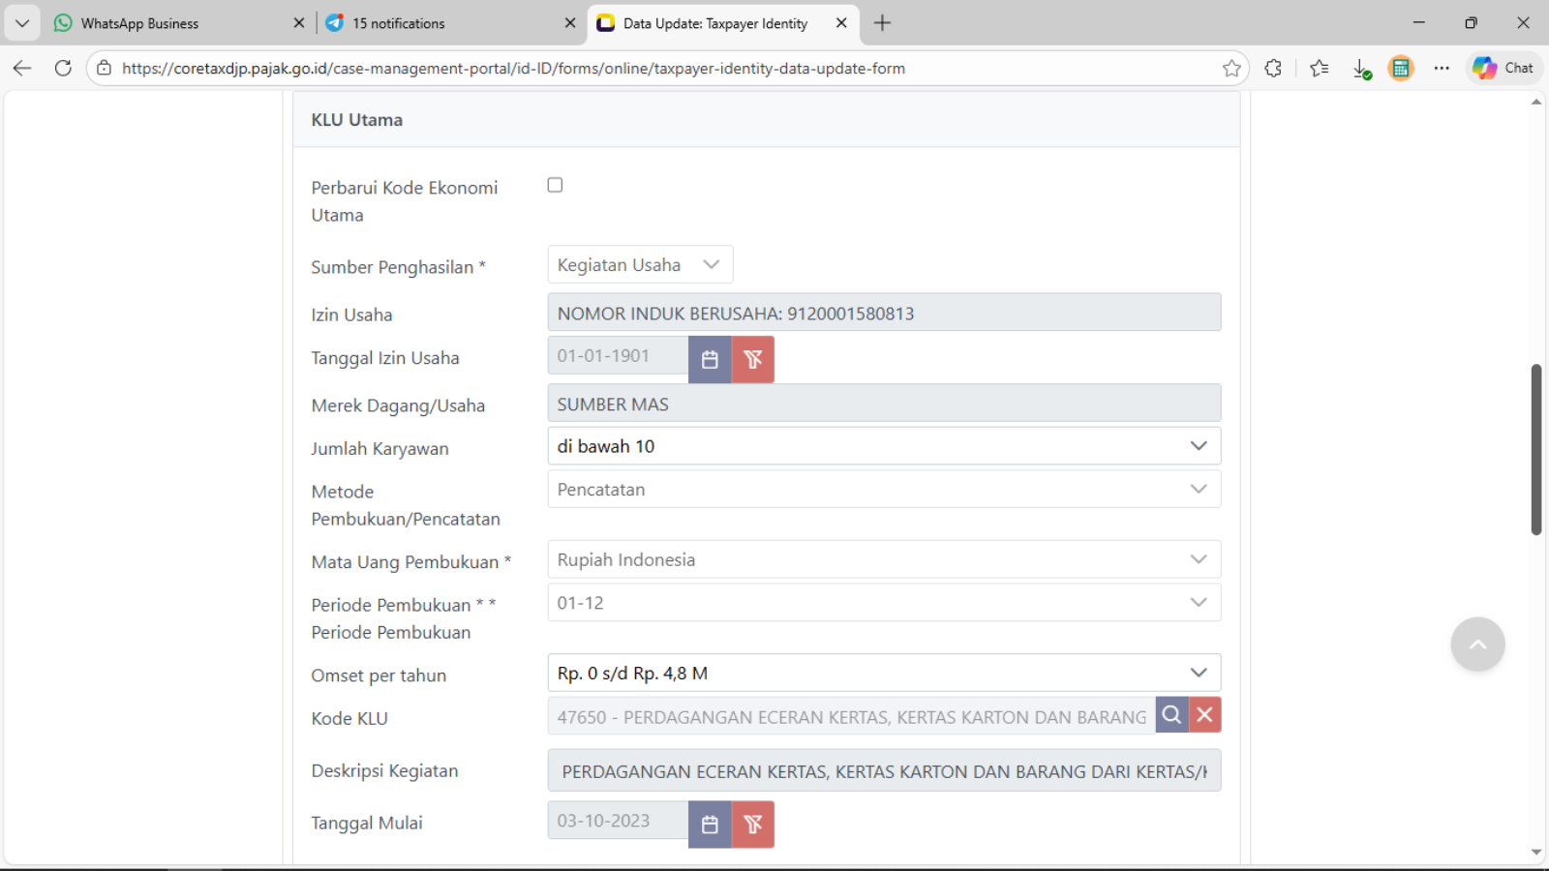Open calendar picker for Tanggal Izin Usaha
This screenshot has width=1549, height=871.
710,359
